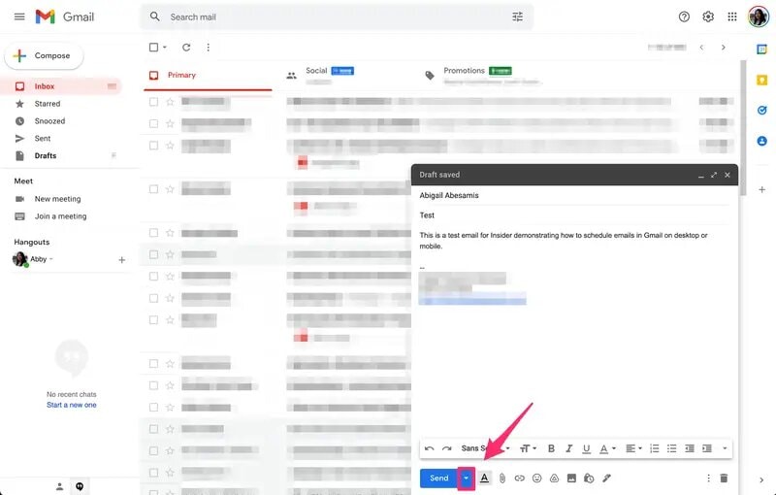776x495 pixels.
Task: Toggle confidential mode
Action: click(x=589, y=478)
